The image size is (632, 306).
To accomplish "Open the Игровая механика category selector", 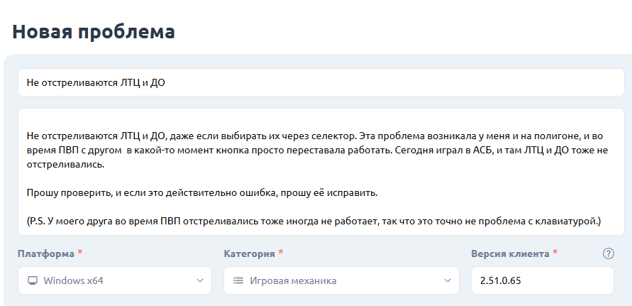I will point(337,280).
